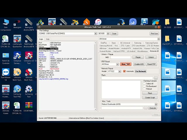
Task: Expand the AllWinner brand dropdown
Action: [x=158, y=39]
